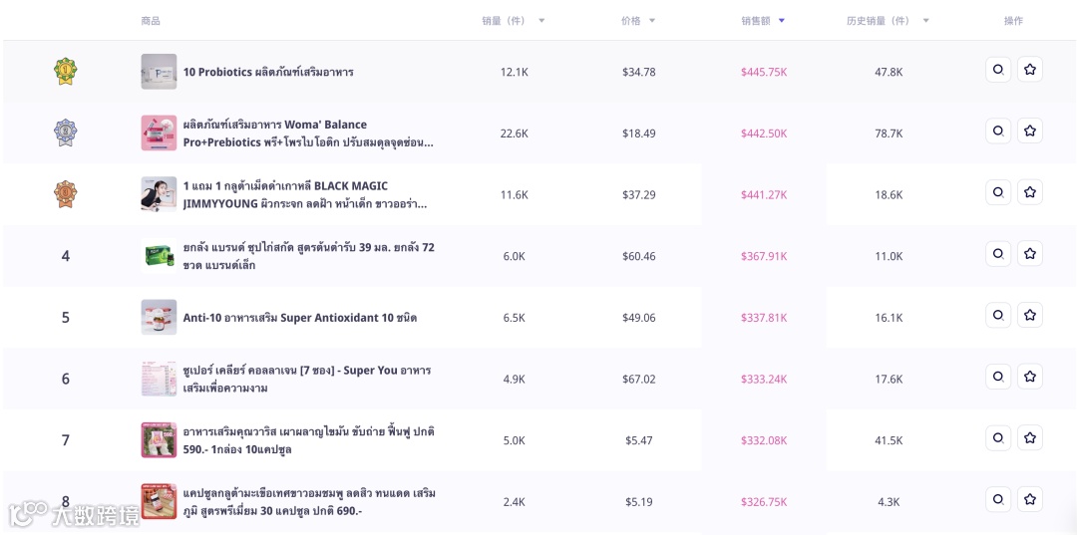Open the Anti-10 Super Antioxidant product link

[299, 318]
